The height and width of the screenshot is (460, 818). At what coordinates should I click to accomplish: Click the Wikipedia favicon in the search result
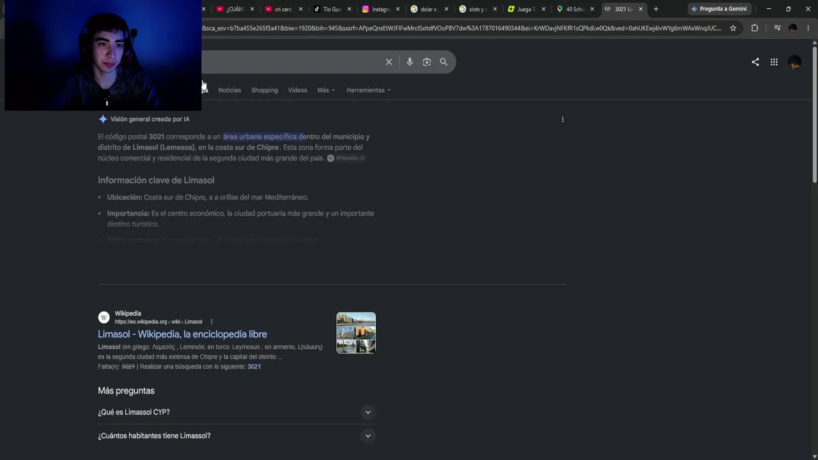tap(104, 318)
